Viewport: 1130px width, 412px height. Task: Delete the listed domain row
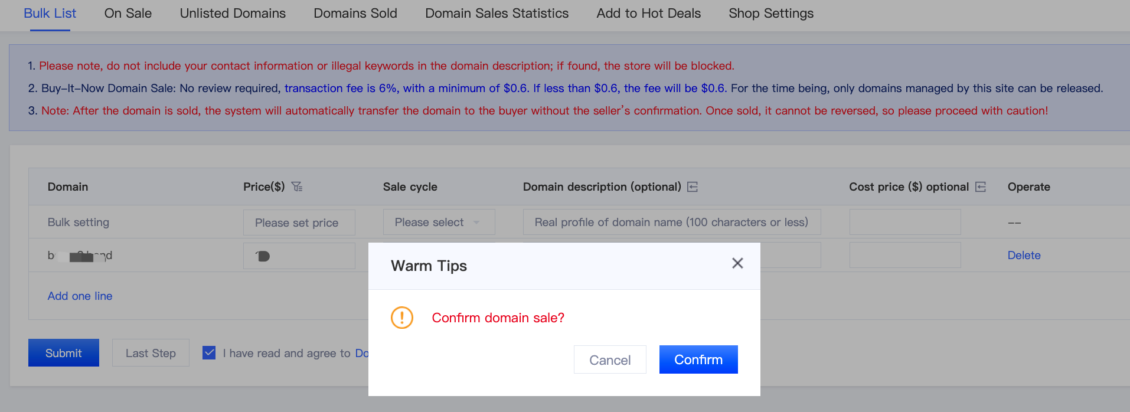(1024, 255)
